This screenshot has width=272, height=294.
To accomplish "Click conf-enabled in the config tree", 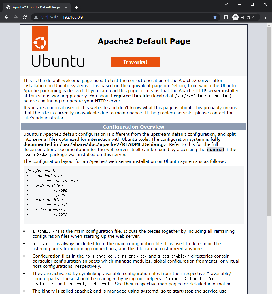I will point(49,200).
